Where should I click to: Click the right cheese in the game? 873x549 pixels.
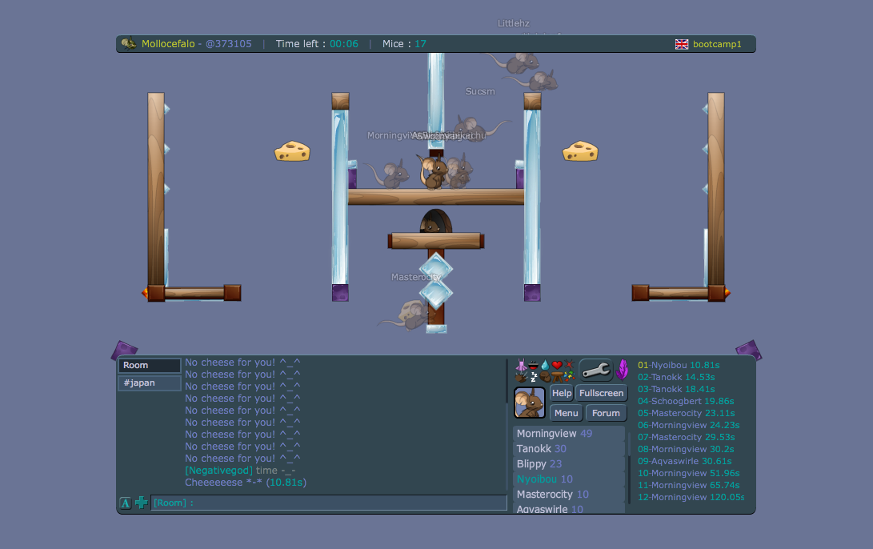(580, 151)
